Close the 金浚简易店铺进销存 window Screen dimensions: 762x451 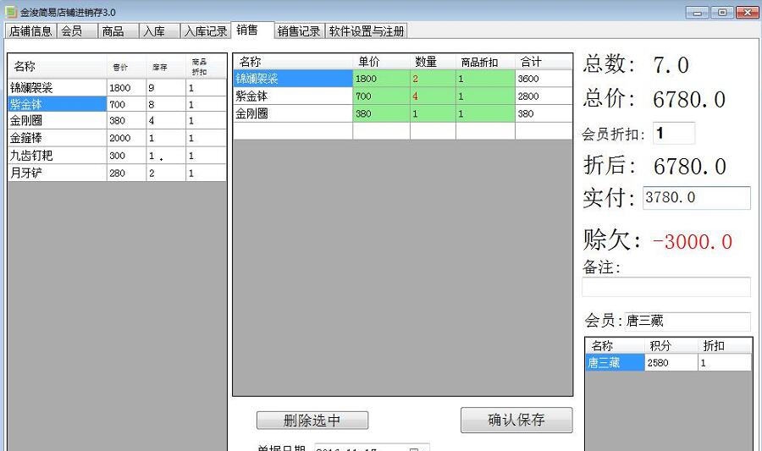(748, 12)
